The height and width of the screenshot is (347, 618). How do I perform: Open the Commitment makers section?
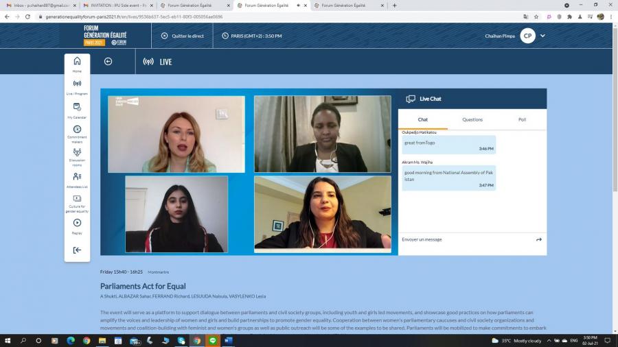[77, 132]
